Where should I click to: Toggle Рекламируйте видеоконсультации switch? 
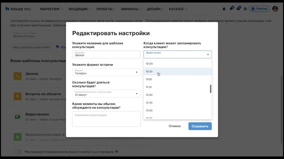(18, 152)
